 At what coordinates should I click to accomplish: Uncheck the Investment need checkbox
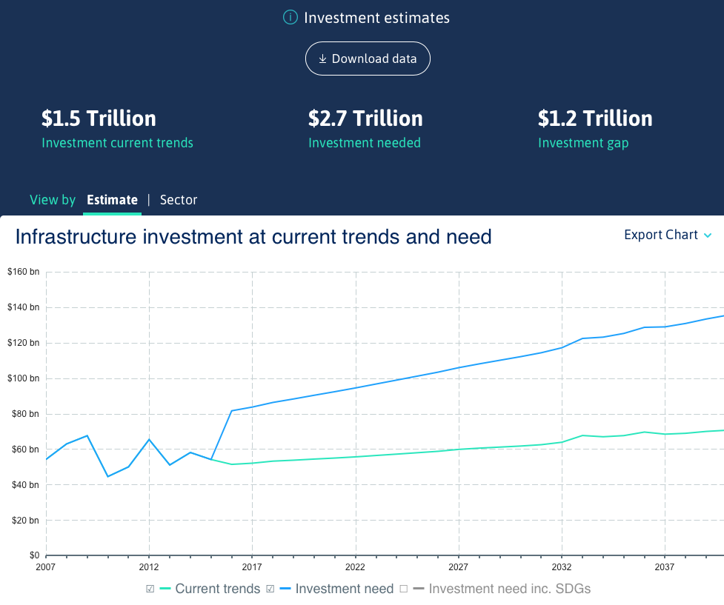[270, 589]
